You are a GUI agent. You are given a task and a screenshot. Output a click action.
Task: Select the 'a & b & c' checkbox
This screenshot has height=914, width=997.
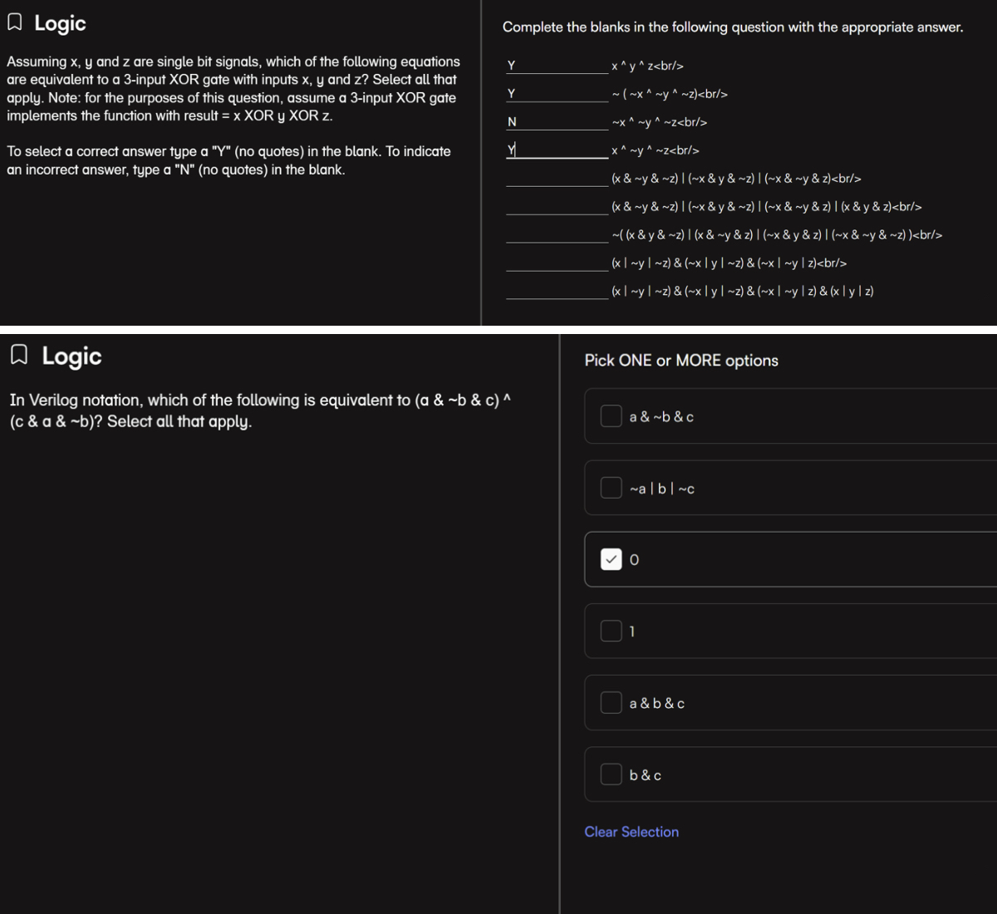point(611,703)
